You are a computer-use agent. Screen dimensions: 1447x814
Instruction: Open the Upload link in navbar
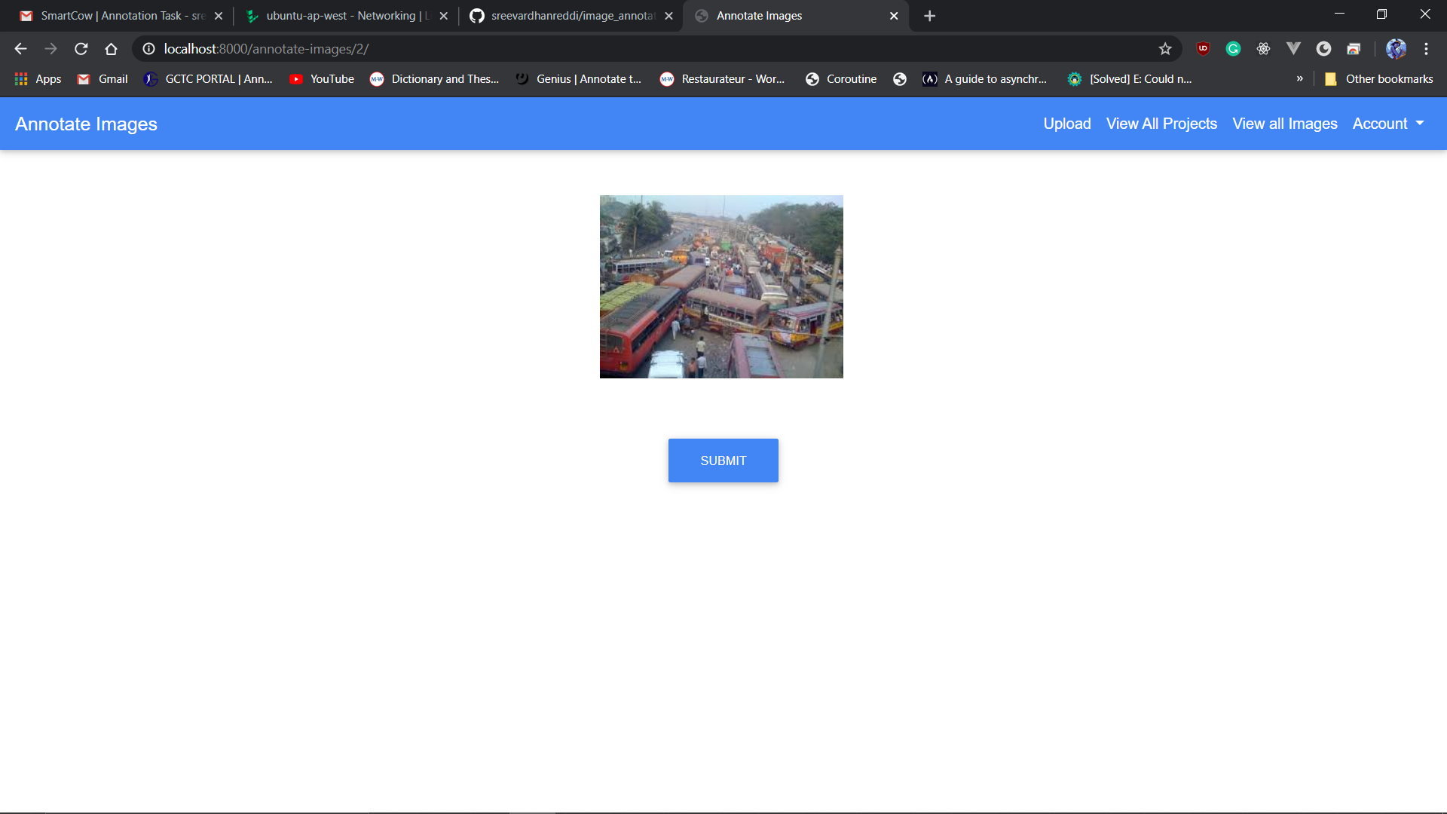coord(1066,124)
